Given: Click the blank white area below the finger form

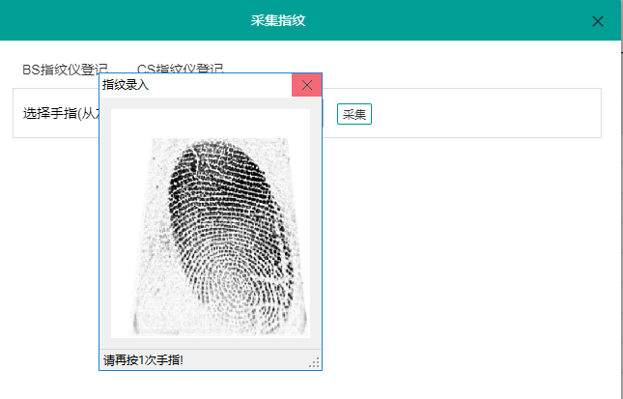Looking at the screenshot, I should click(464, 271).
